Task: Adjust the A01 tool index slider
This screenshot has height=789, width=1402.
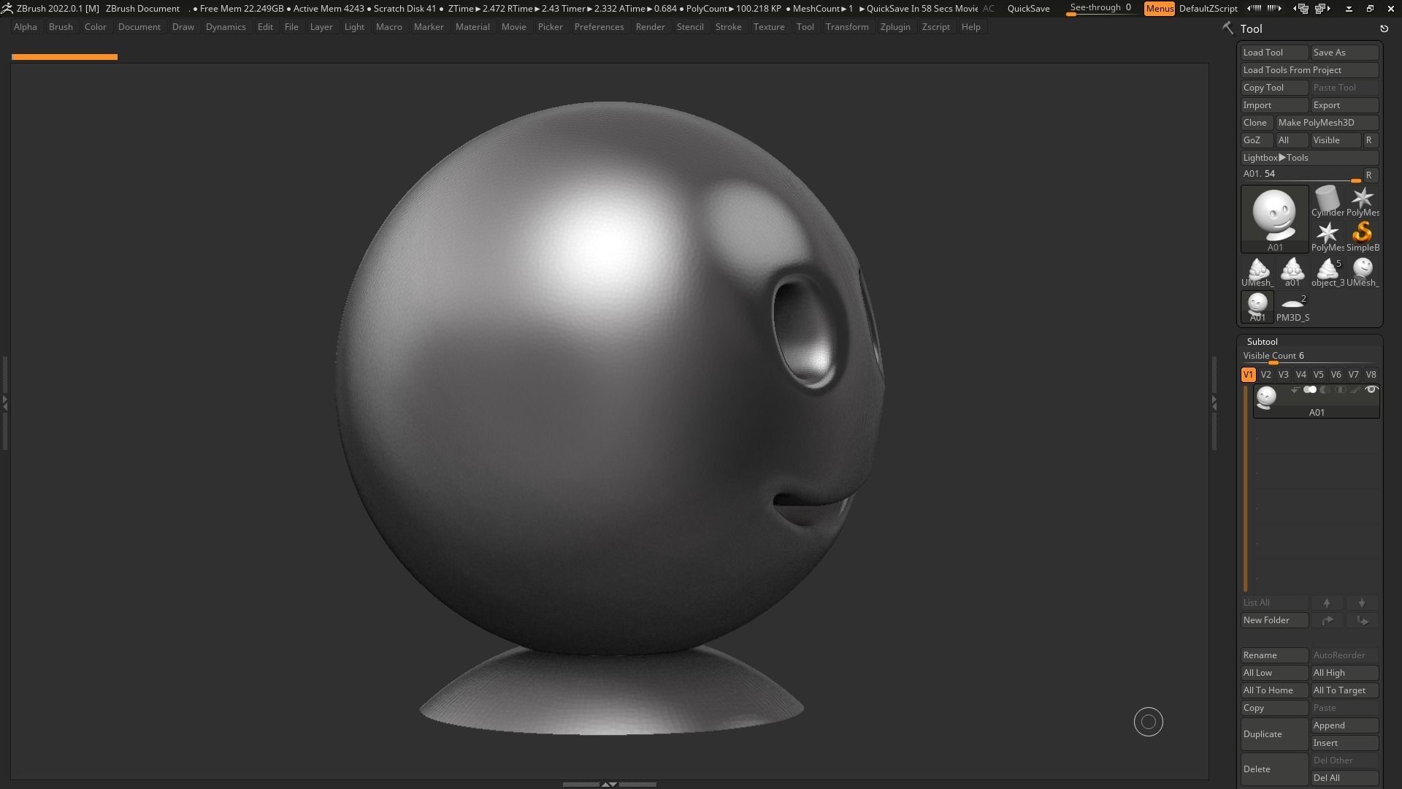Action: [x=1301, y=175]
